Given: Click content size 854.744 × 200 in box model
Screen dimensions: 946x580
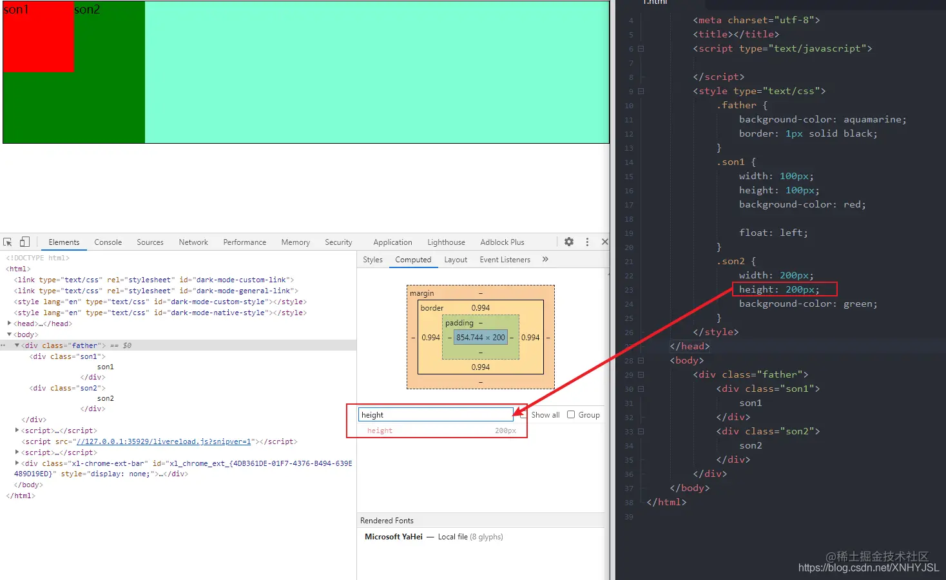Looking at the screenshot, I should (481, 337).
